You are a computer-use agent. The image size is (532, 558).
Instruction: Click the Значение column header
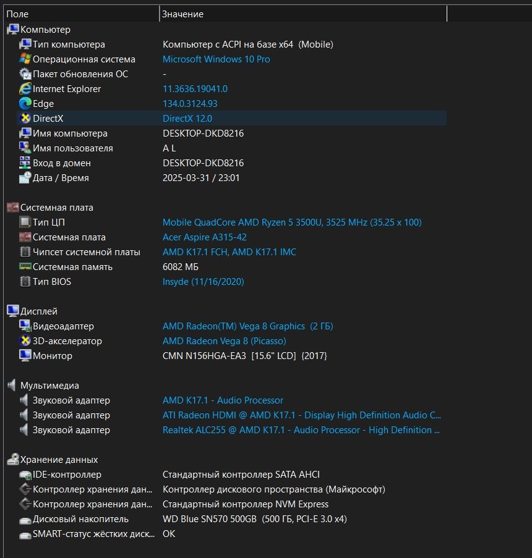(x=303, y=14)
